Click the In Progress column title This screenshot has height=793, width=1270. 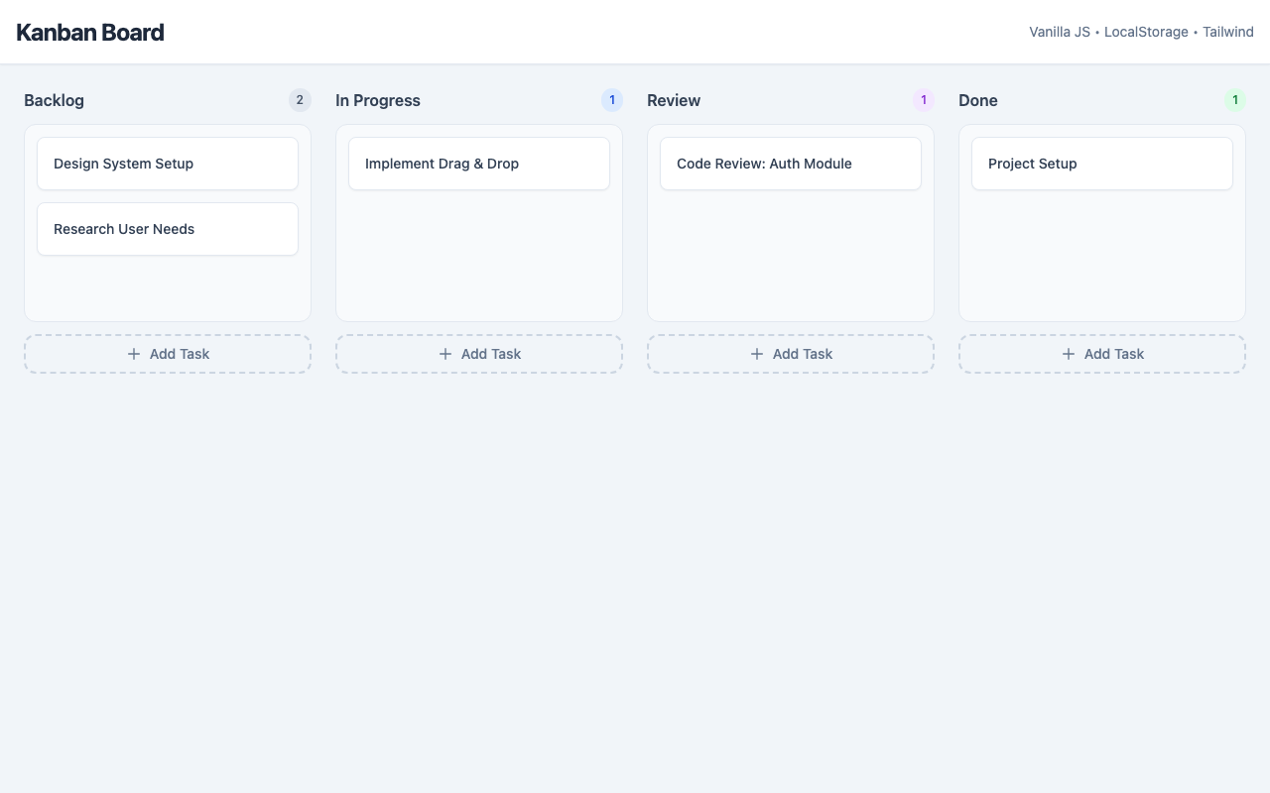[x=378, y=100]
